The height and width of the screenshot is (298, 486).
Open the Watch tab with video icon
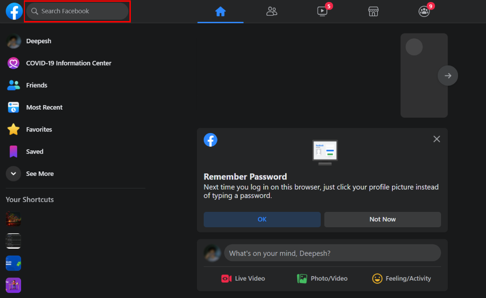(x=322, y=11)
